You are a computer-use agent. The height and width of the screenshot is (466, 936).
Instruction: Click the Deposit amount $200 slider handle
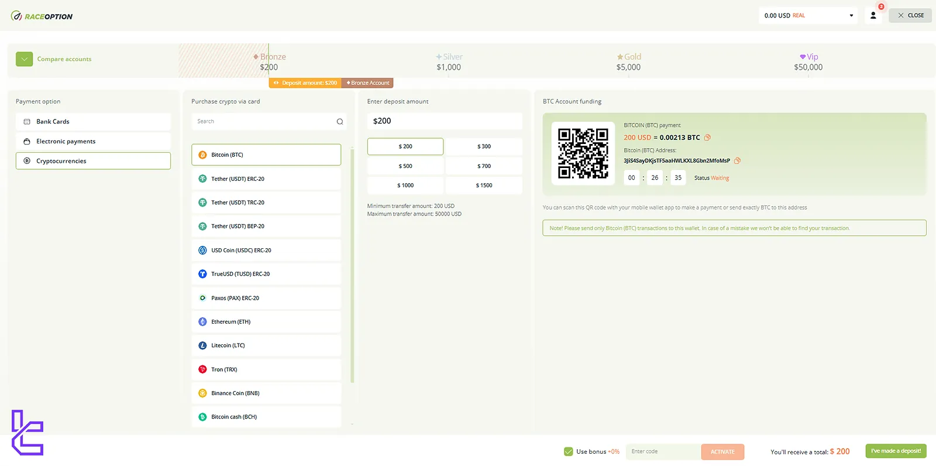click(x=305, y=83)
